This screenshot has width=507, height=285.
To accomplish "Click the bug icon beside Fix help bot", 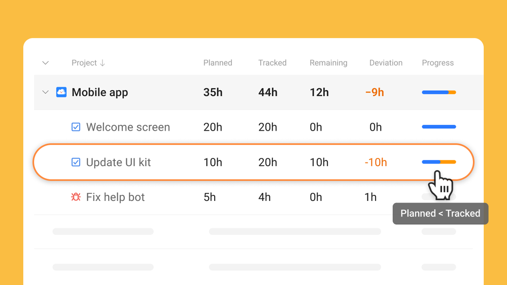I will (76, 197).
